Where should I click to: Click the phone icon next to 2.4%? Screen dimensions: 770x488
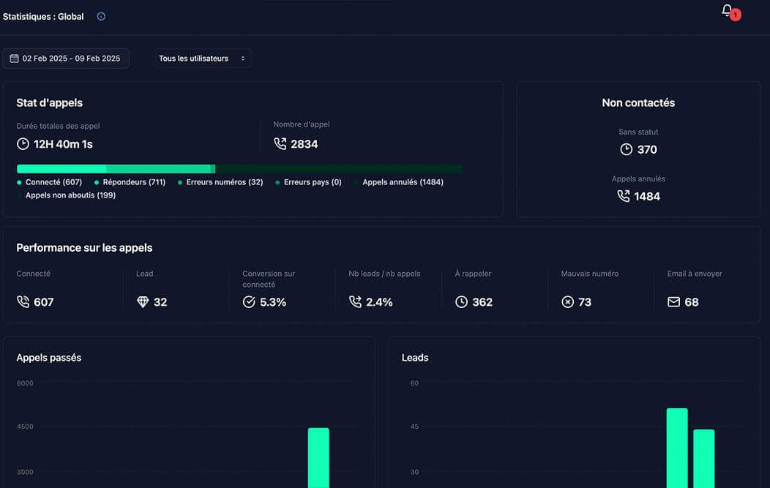(355, 302)
